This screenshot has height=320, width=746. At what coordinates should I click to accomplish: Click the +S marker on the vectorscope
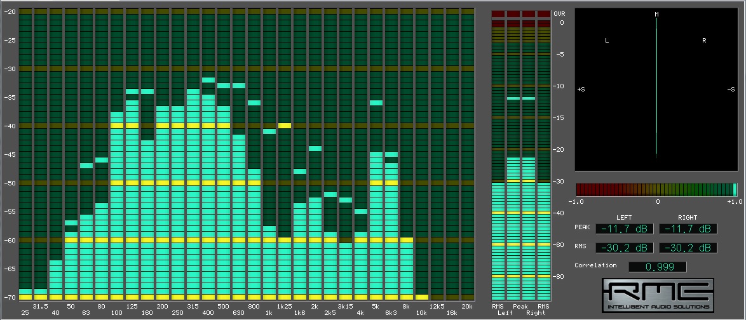581,90
